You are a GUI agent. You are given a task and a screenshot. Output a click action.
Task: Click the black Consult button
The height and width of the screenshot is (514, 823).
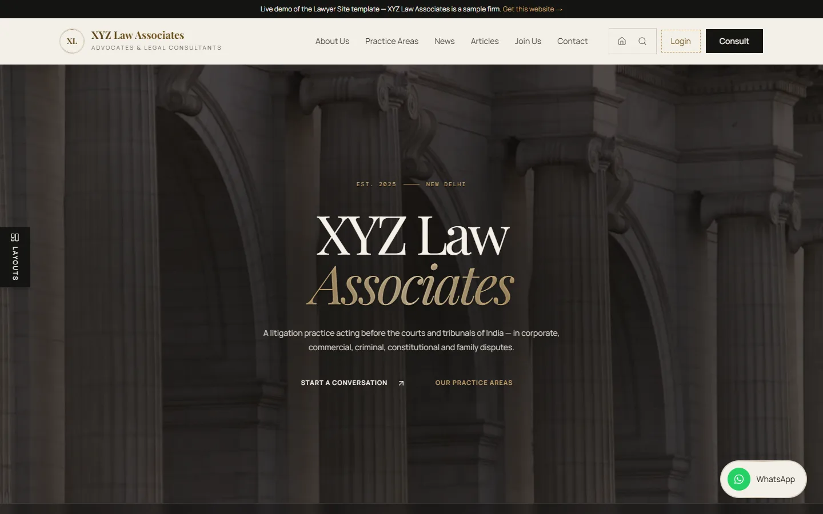pos(734,41)
